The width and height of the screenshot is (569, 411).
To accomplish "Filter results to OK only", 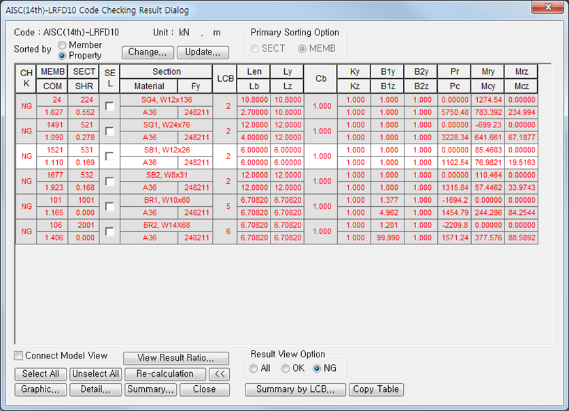I will pyautogui.click(x=286, y=369).
